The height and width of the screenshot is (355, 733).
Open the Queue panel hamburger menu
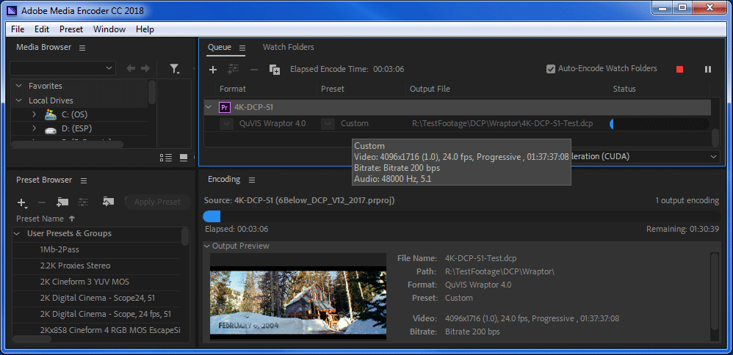click(x=242, y=48)
